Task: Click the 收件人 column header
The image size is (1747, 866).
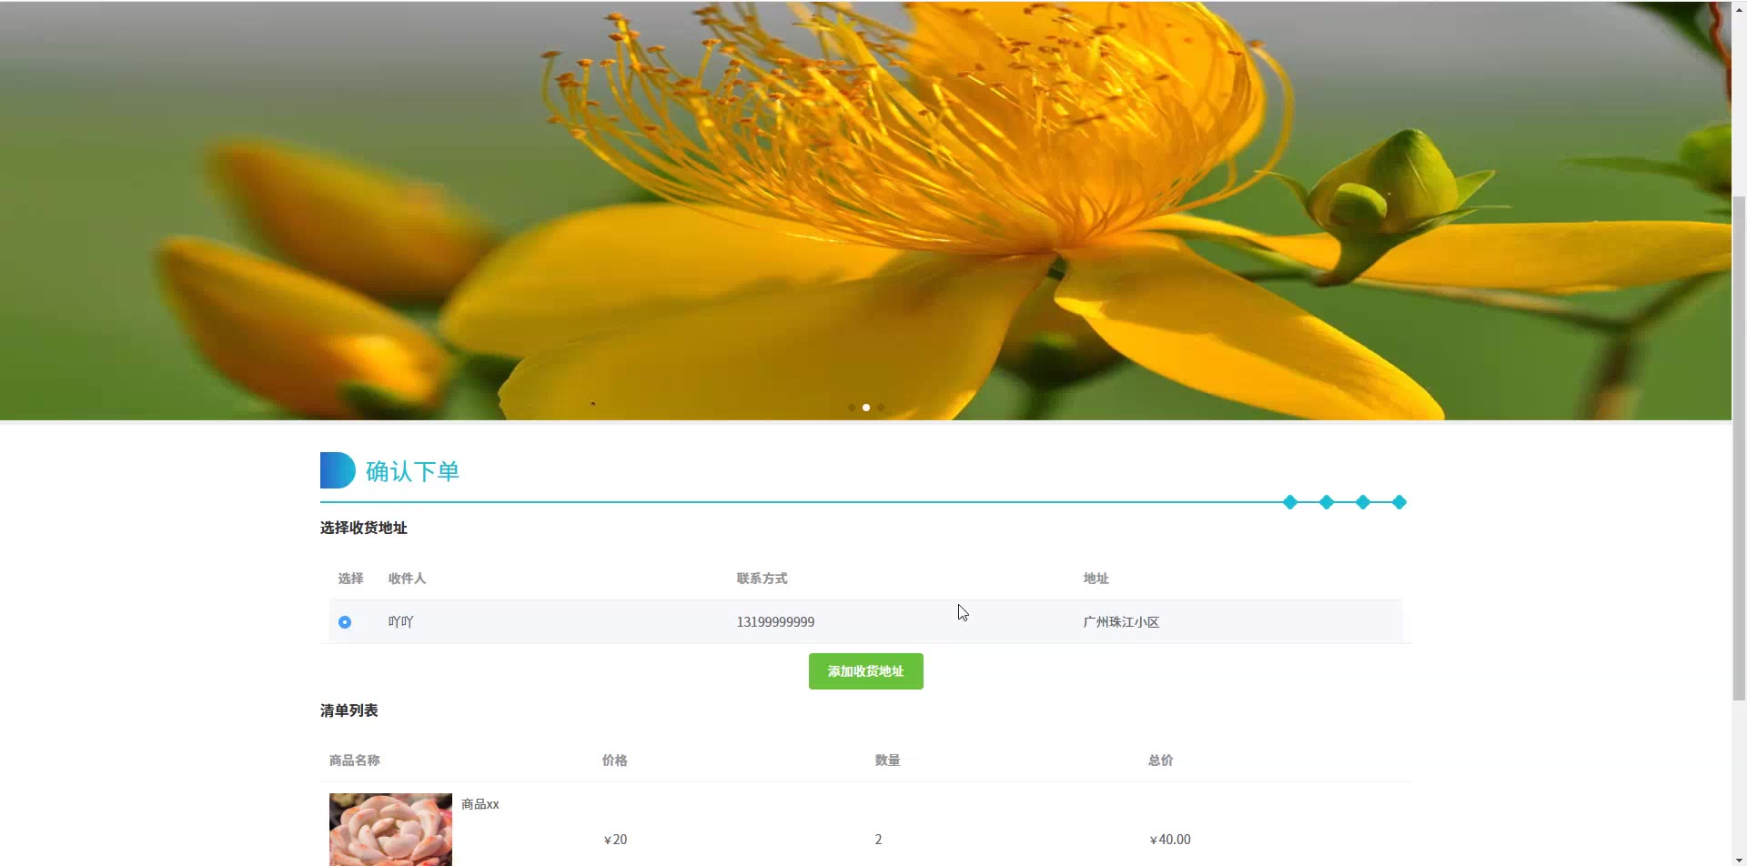Action: [x=407, y=579]
